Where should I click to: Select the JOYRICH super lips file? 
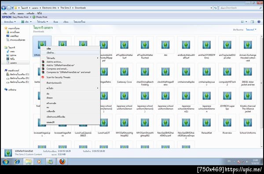pyautogui.click(x=227, y=96)
